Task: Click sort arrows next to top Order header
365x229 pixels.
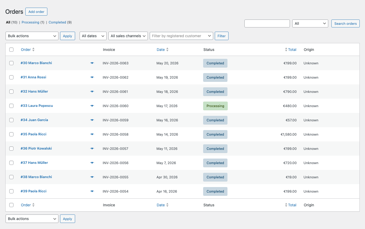Action: 33,50
